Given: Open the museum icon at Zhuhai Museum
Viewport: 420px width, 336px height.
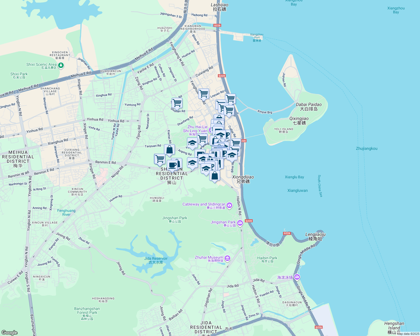Looking at the screenshot, I should pos(227,258).
